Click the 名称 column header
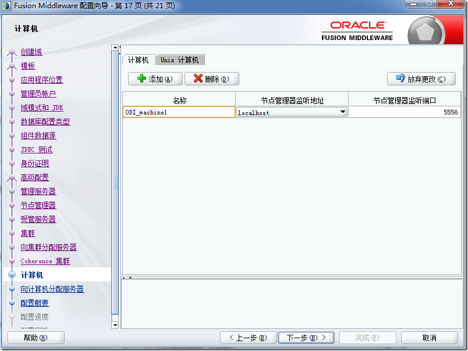The width and height of the screenshot is (468, 351). click(179, 101)
